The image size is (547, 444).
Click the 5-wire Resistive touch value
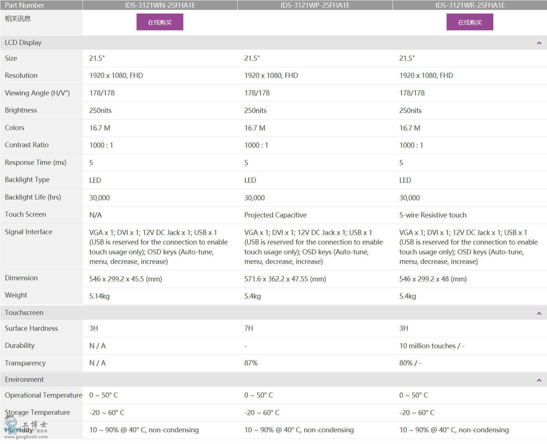click(433, 215)
